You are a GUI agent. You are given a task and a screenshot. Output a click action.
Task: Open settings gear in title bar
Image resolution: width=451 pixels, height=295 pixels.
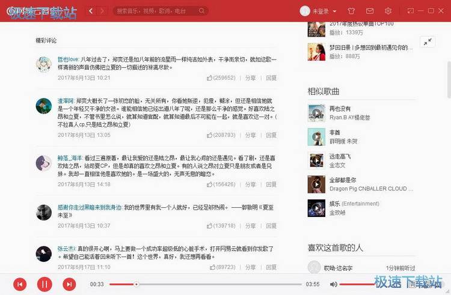pos(388,11)
